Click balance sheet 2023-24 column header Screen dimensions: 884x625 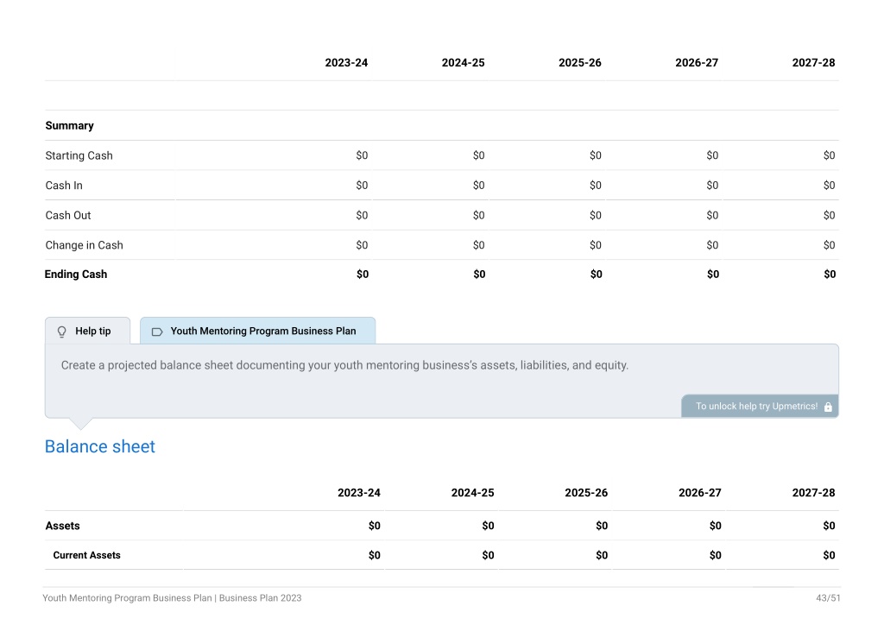358,493
